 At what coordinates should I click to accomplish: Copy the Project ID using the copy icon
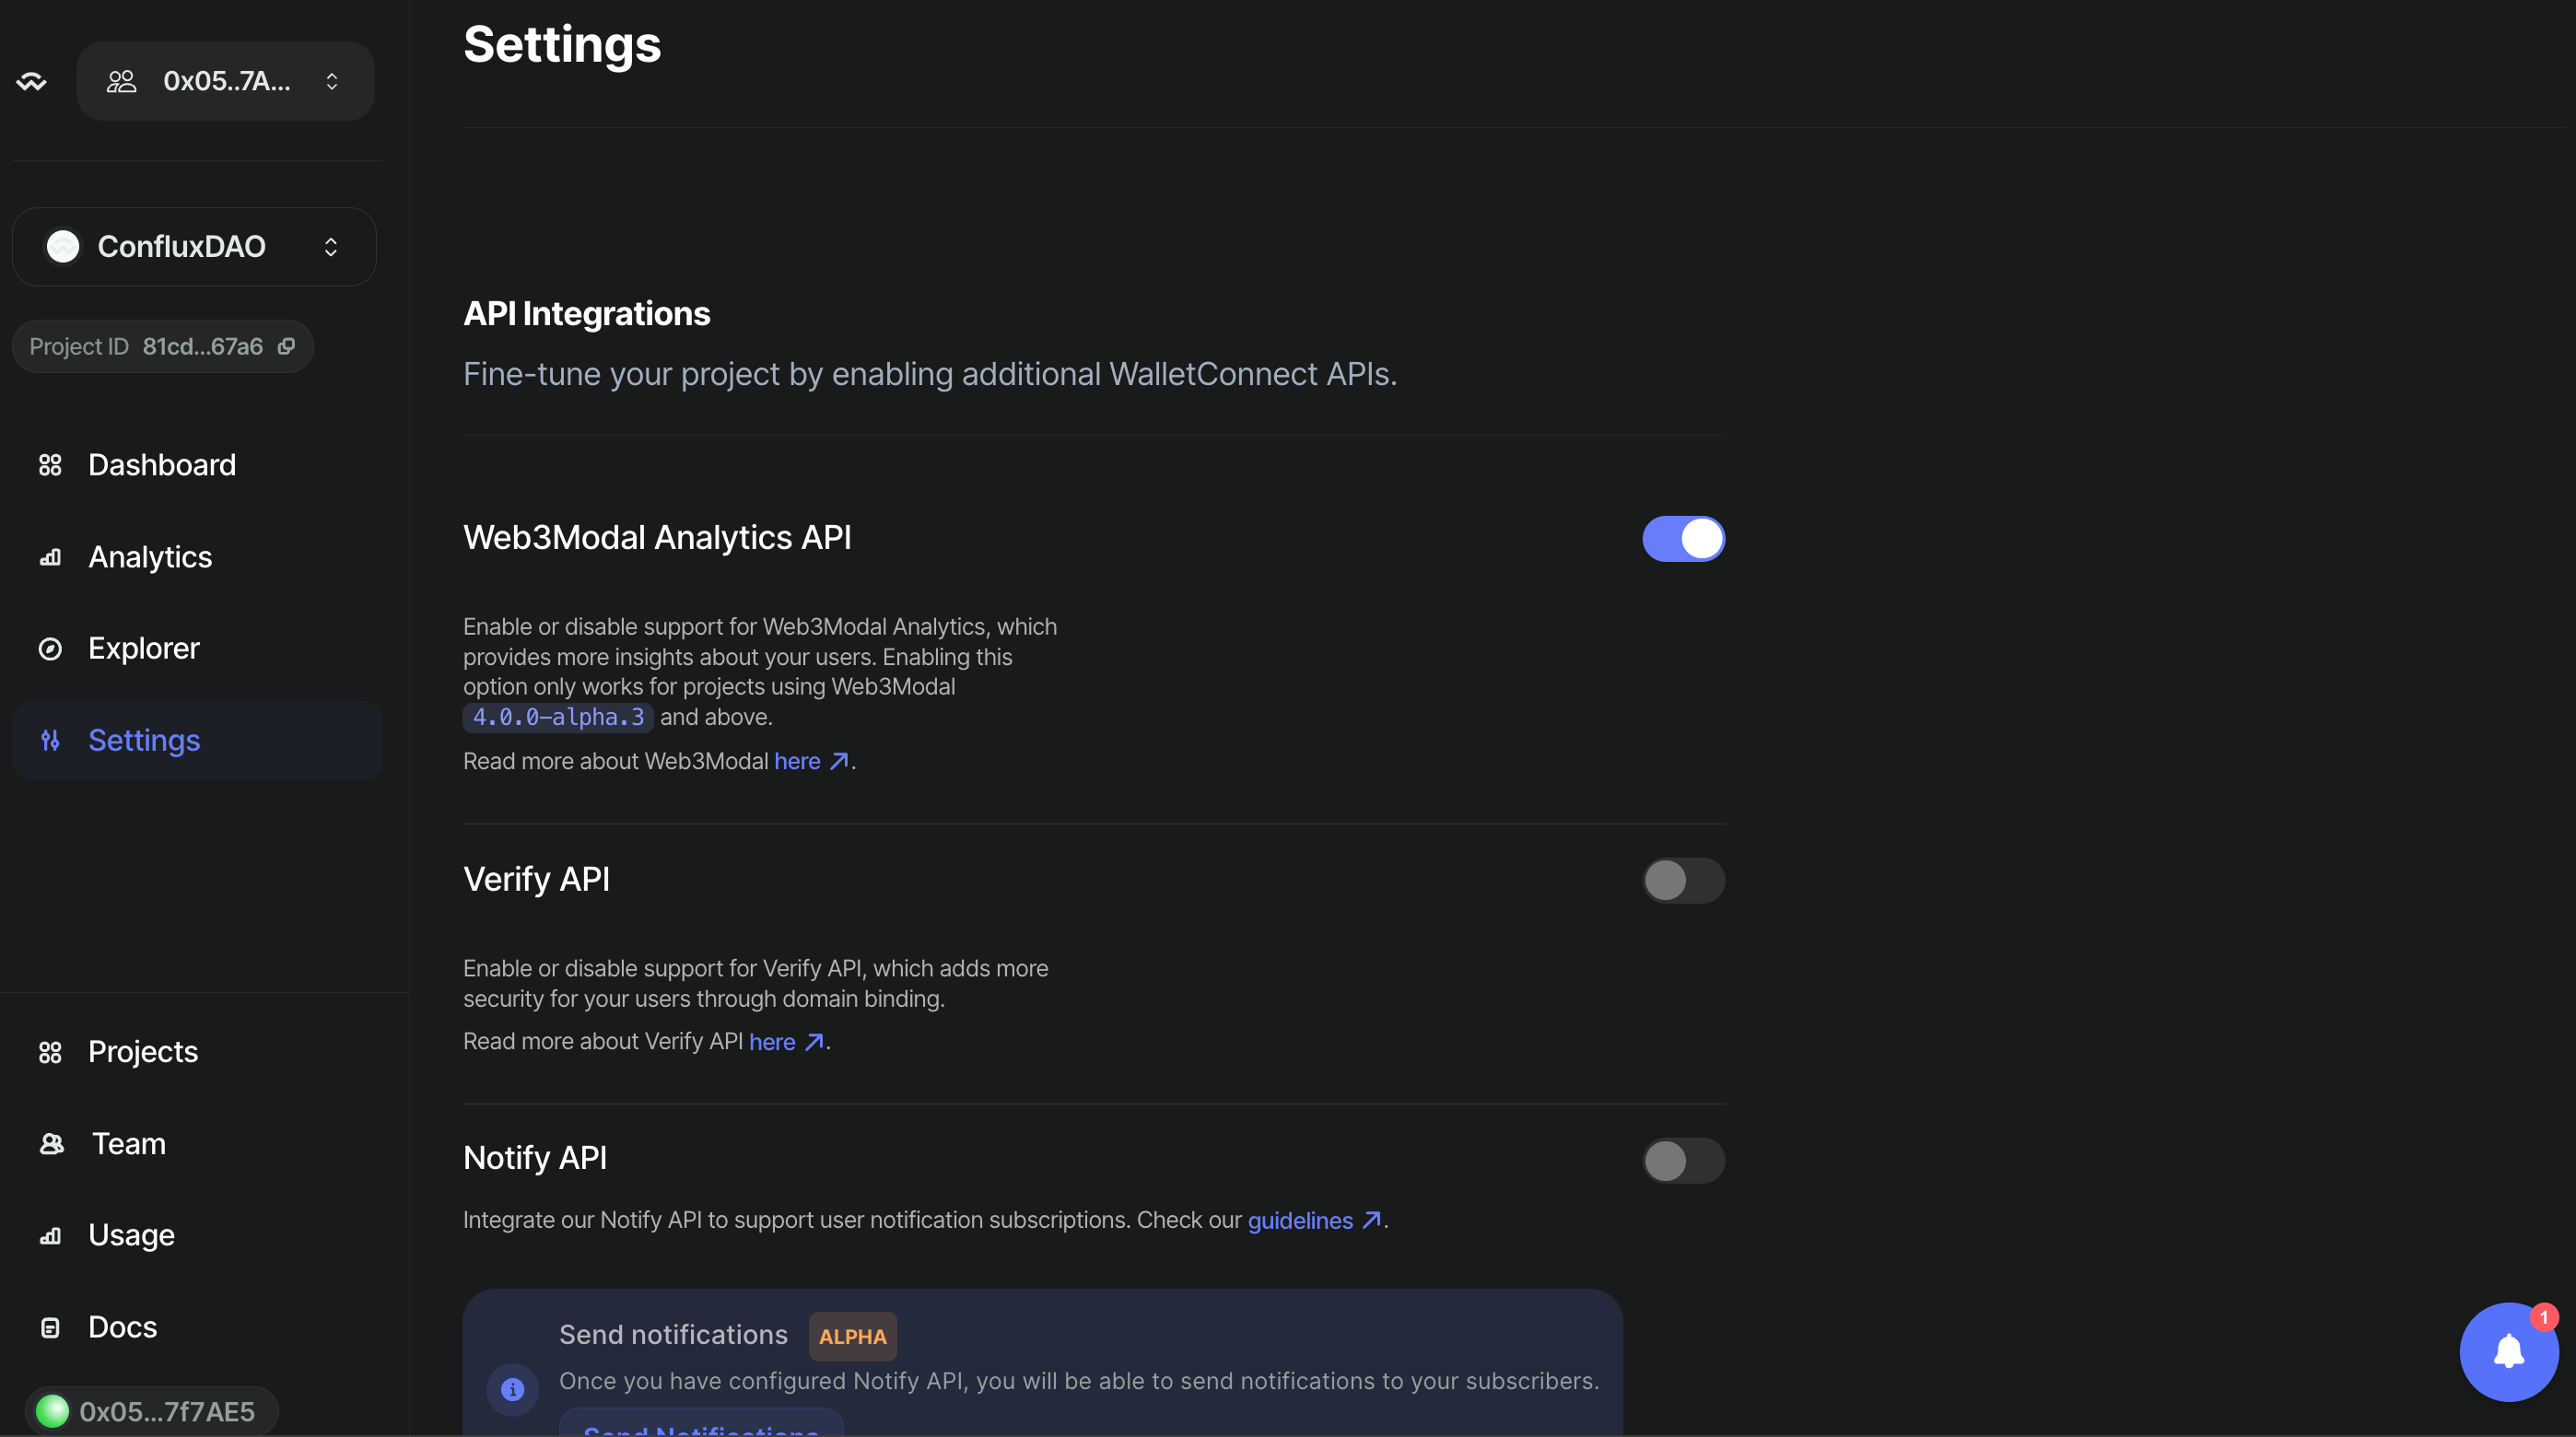(x=287, y=346)
